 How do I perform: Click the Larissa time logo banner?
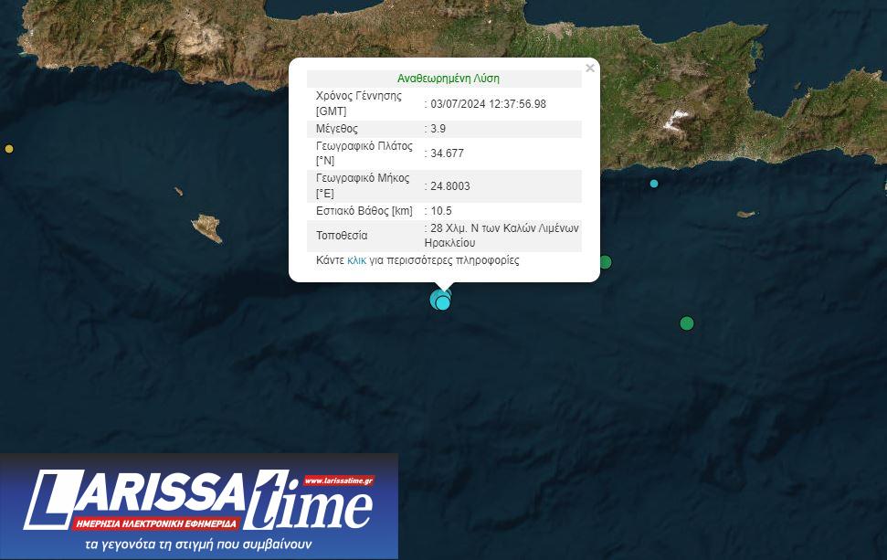(x=198, y=506)
